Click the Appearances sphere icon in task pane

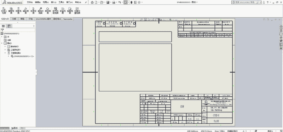pos(281,41)
